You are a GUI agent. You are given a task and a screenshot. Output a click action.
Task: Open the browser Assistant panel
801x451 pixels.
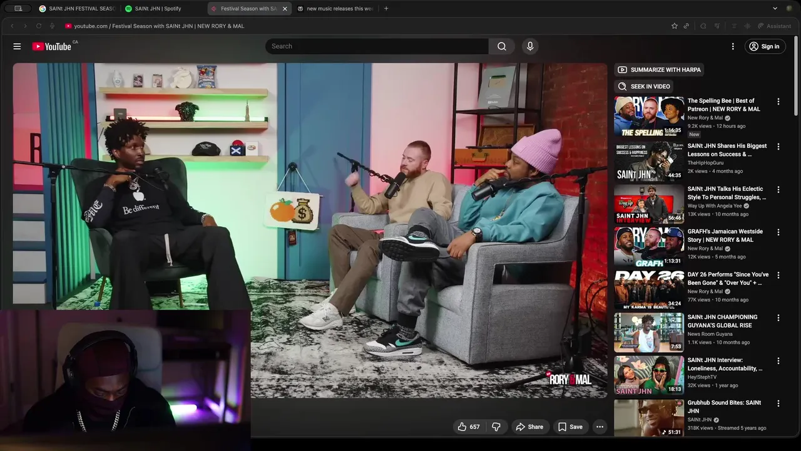pos(775,26)
